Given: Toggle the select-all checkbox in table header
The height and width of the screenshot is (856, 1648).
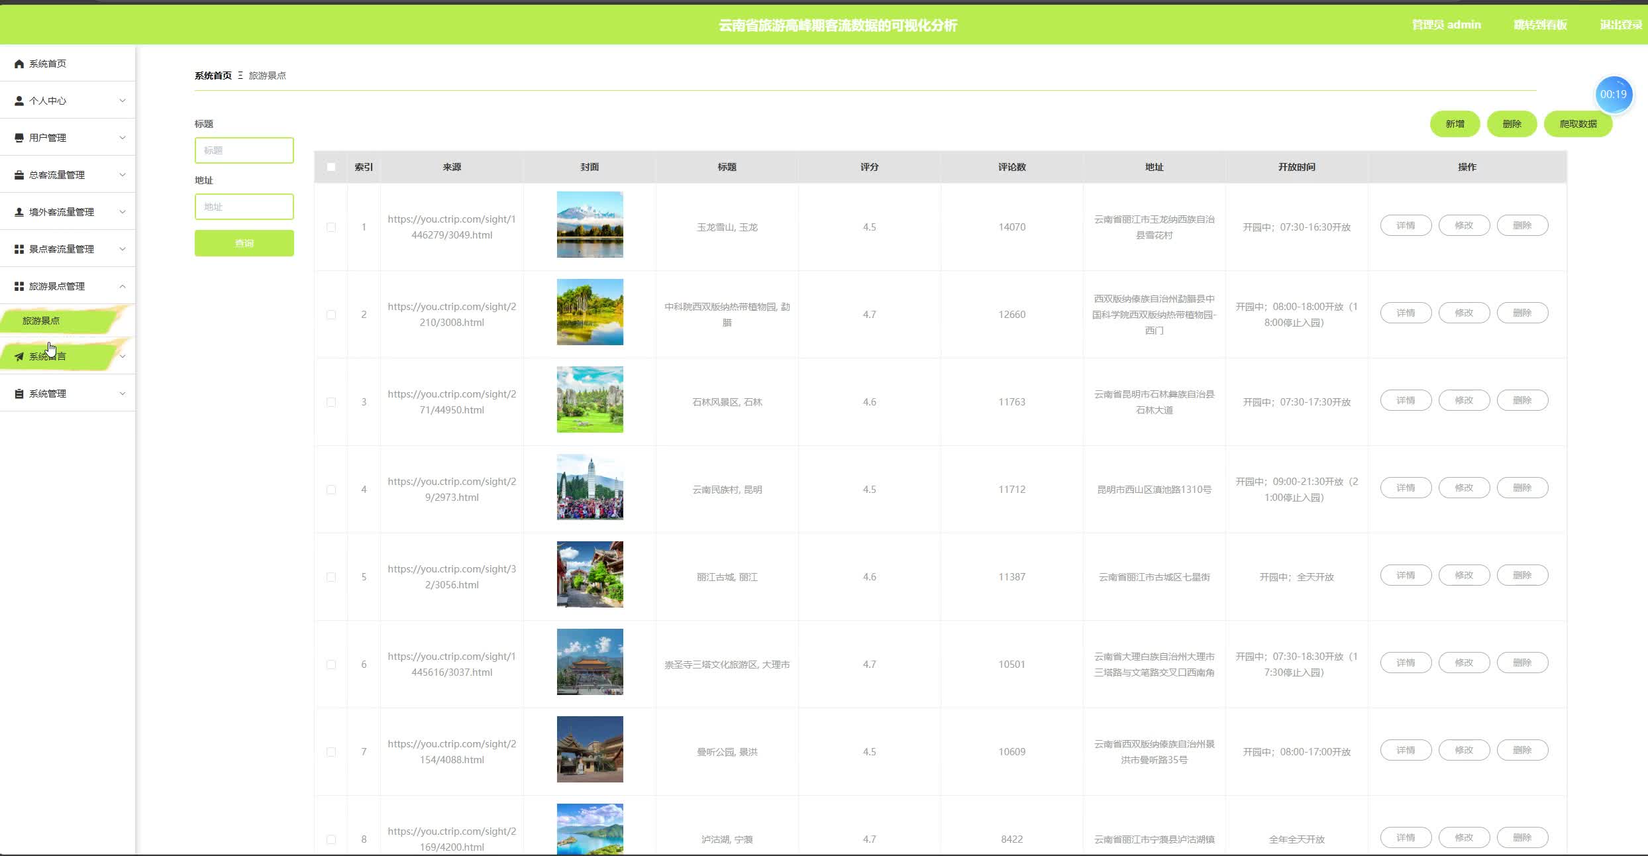Looking at the screenshot, I should coord(331,167).
